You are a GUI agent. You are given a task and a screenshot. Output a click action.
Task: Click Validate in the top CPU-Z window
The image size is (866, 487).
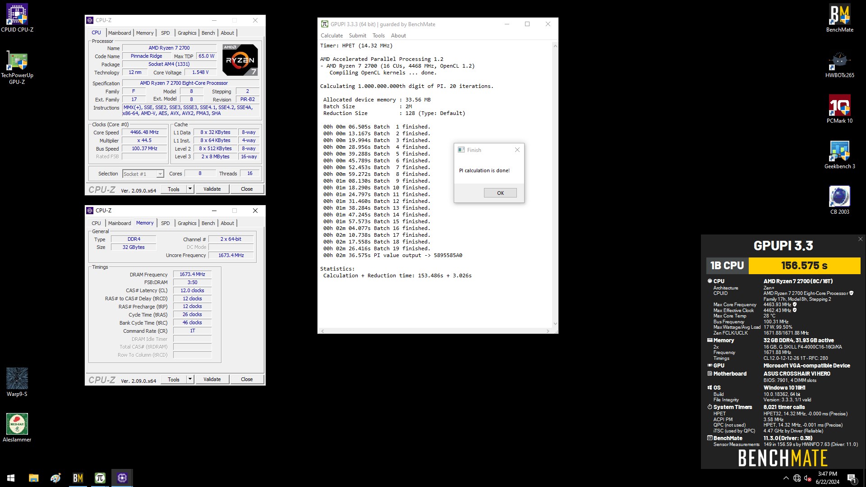(x=212, y=189)
